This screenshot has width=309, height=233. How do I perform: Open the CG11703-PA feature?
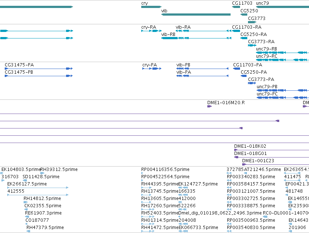click(x=236, y=69)
